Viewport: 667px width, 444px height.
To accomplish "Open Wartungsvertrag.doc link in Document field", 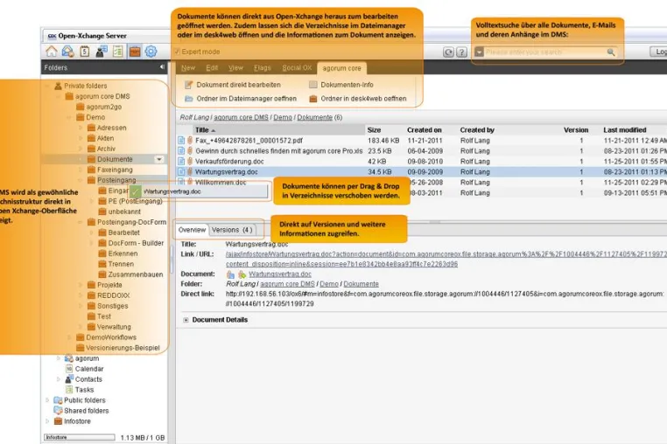I will pyautogui.click(x=280, y=274).
